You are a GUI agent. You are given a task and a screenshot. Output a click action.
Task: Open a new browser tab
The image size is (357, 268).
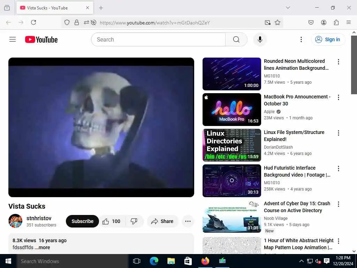coord(101,8)
